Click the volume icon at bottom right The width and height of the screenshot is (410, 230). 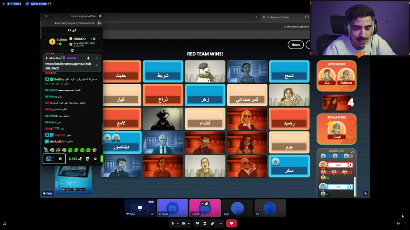[398, 224]
